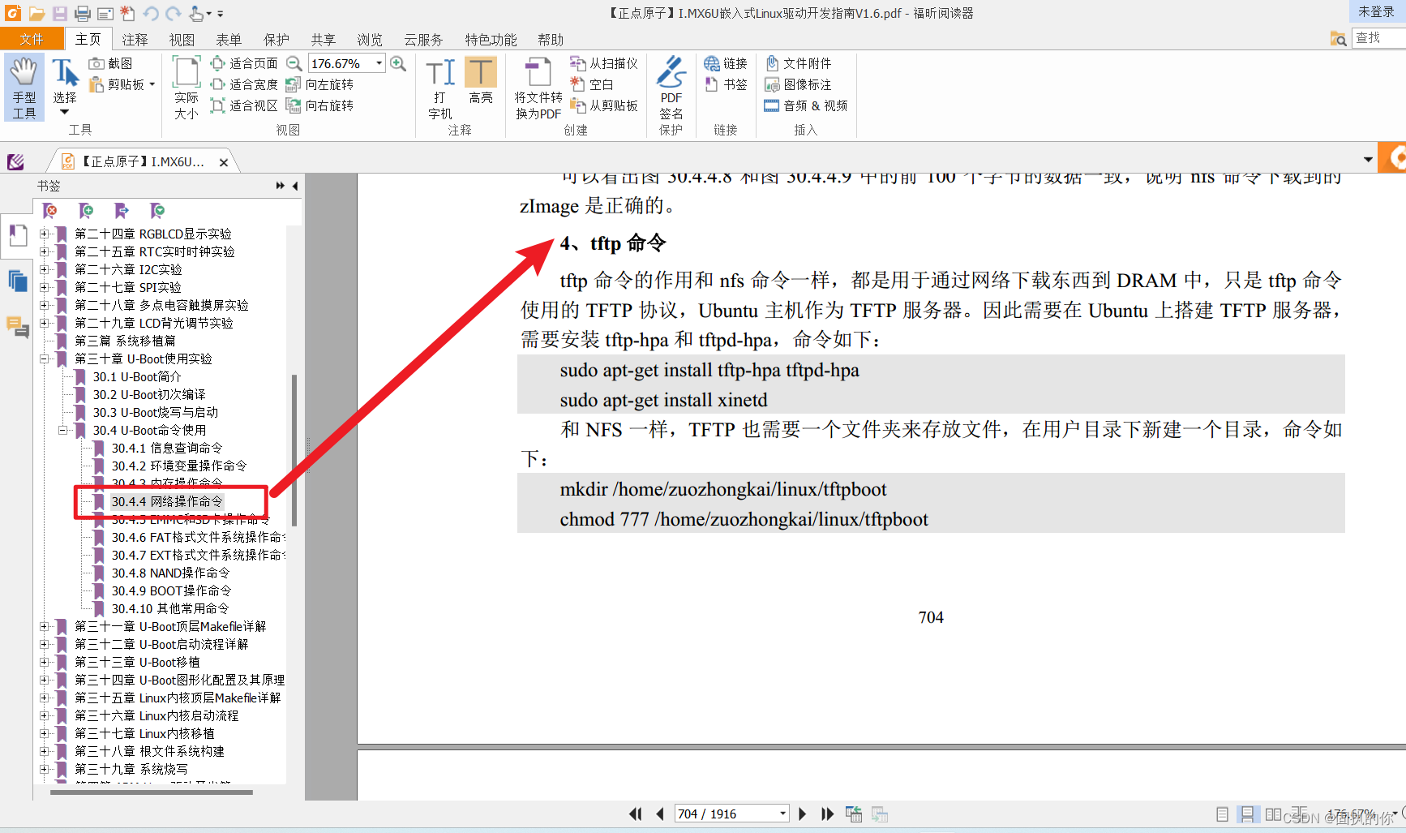This screenshot has height=833, width=1406.
Task: Click the Snapshot (截图) tool
Action: (x=110, y=63)
